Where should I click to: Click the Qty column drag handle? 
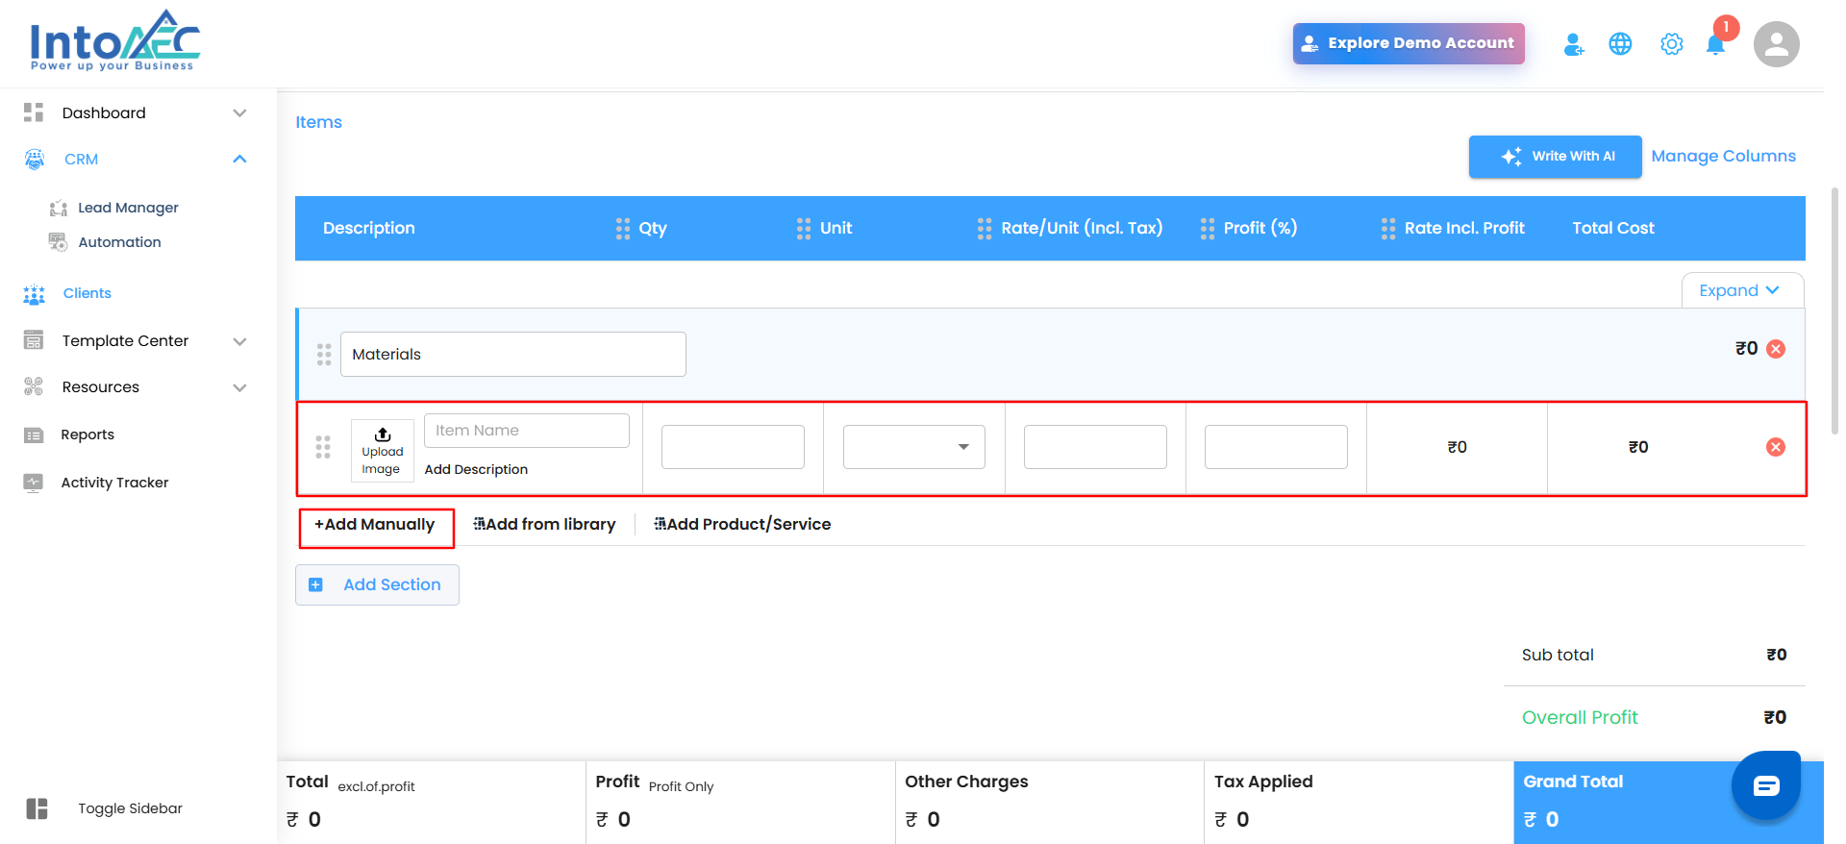[623, 228]
